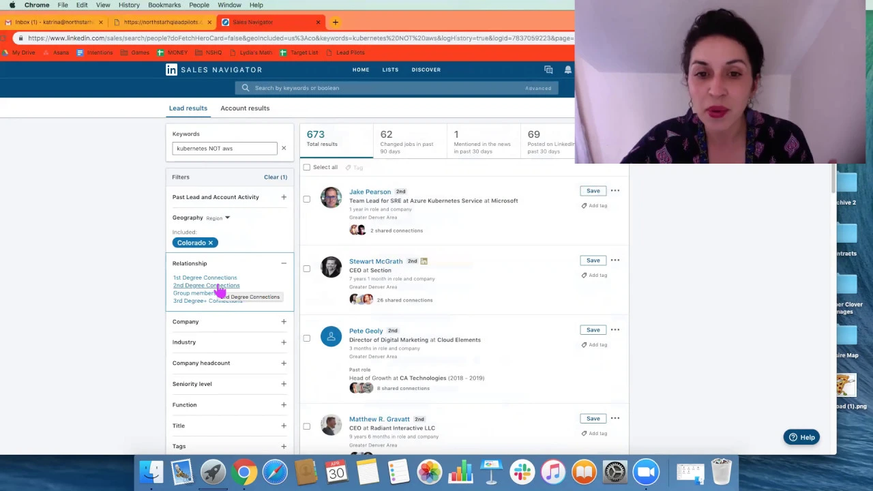The image size is (873, 491).
Task: Open Chrome's Bookmarks menu
Action: point(164,5)
